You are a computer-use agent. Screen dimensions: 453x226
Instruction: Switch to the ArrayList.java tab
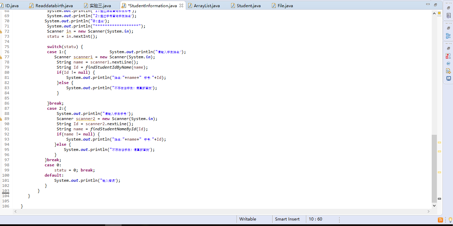click(204, 5)
